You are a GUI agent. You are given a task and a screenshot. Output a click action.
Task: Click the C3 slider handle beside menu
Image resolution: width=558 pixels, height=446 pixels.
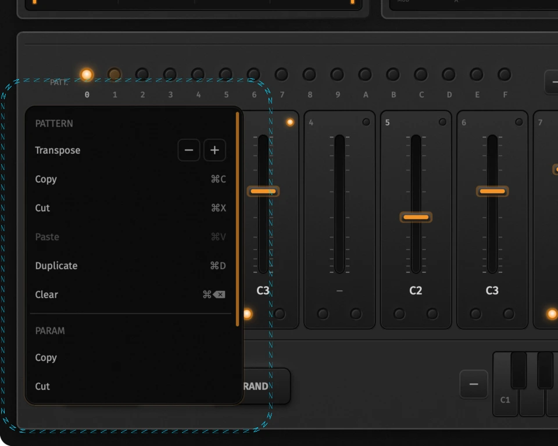[x=263, y=191]
